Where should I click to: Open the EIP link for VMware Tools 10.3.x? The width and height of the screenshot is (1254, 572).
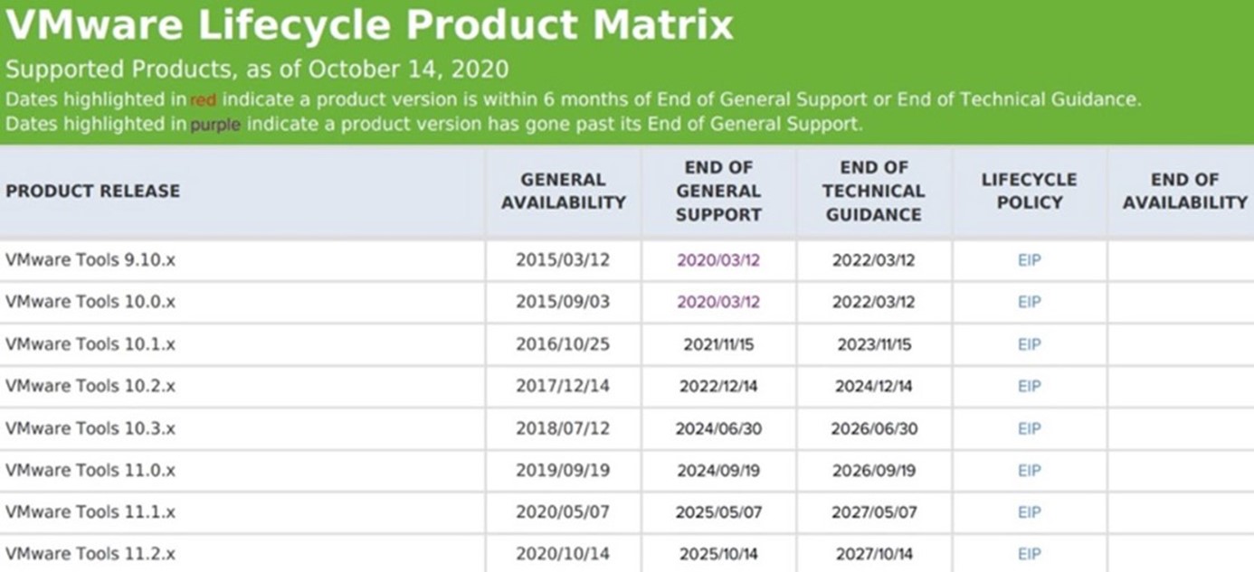coord(1029,428)
